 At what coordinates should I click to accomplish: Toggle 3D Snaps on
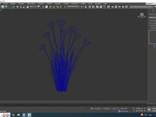(x=50, y=7)
